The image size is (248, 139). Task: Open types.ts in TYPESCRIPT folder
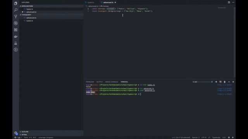(29, 21)
